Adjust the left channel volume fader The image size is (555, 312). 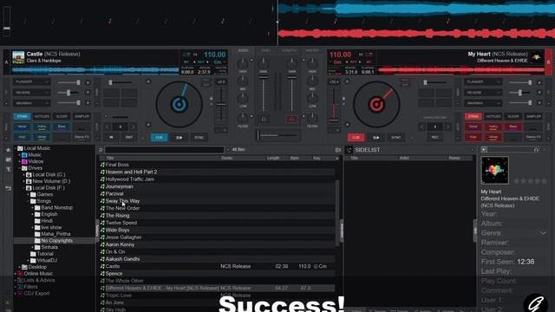[x=264, y=94]
